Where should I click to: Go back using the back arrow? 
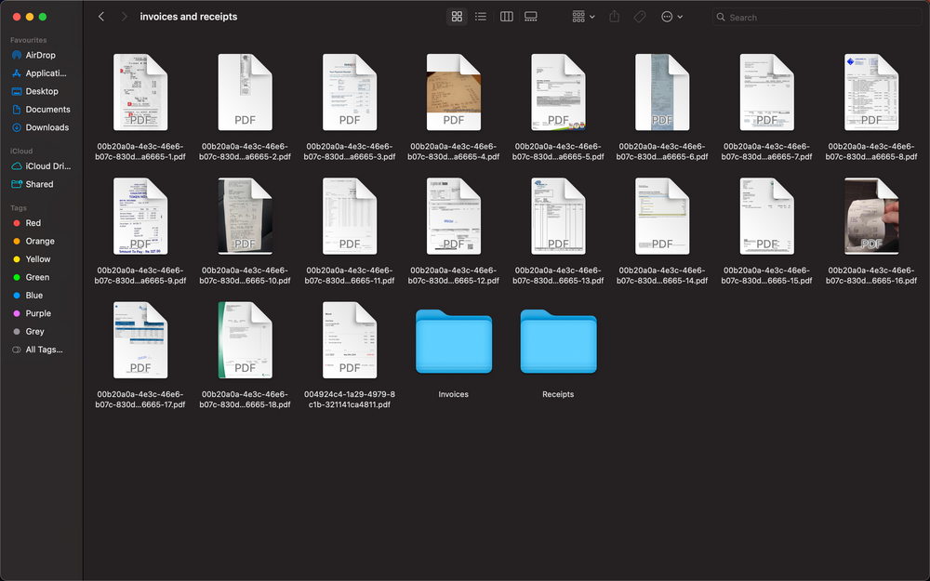101,17
